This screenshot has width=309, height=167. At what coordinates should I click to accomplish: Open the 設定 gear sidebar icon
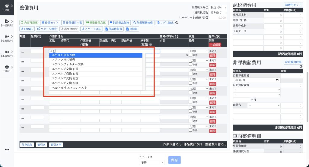[7, 67]
